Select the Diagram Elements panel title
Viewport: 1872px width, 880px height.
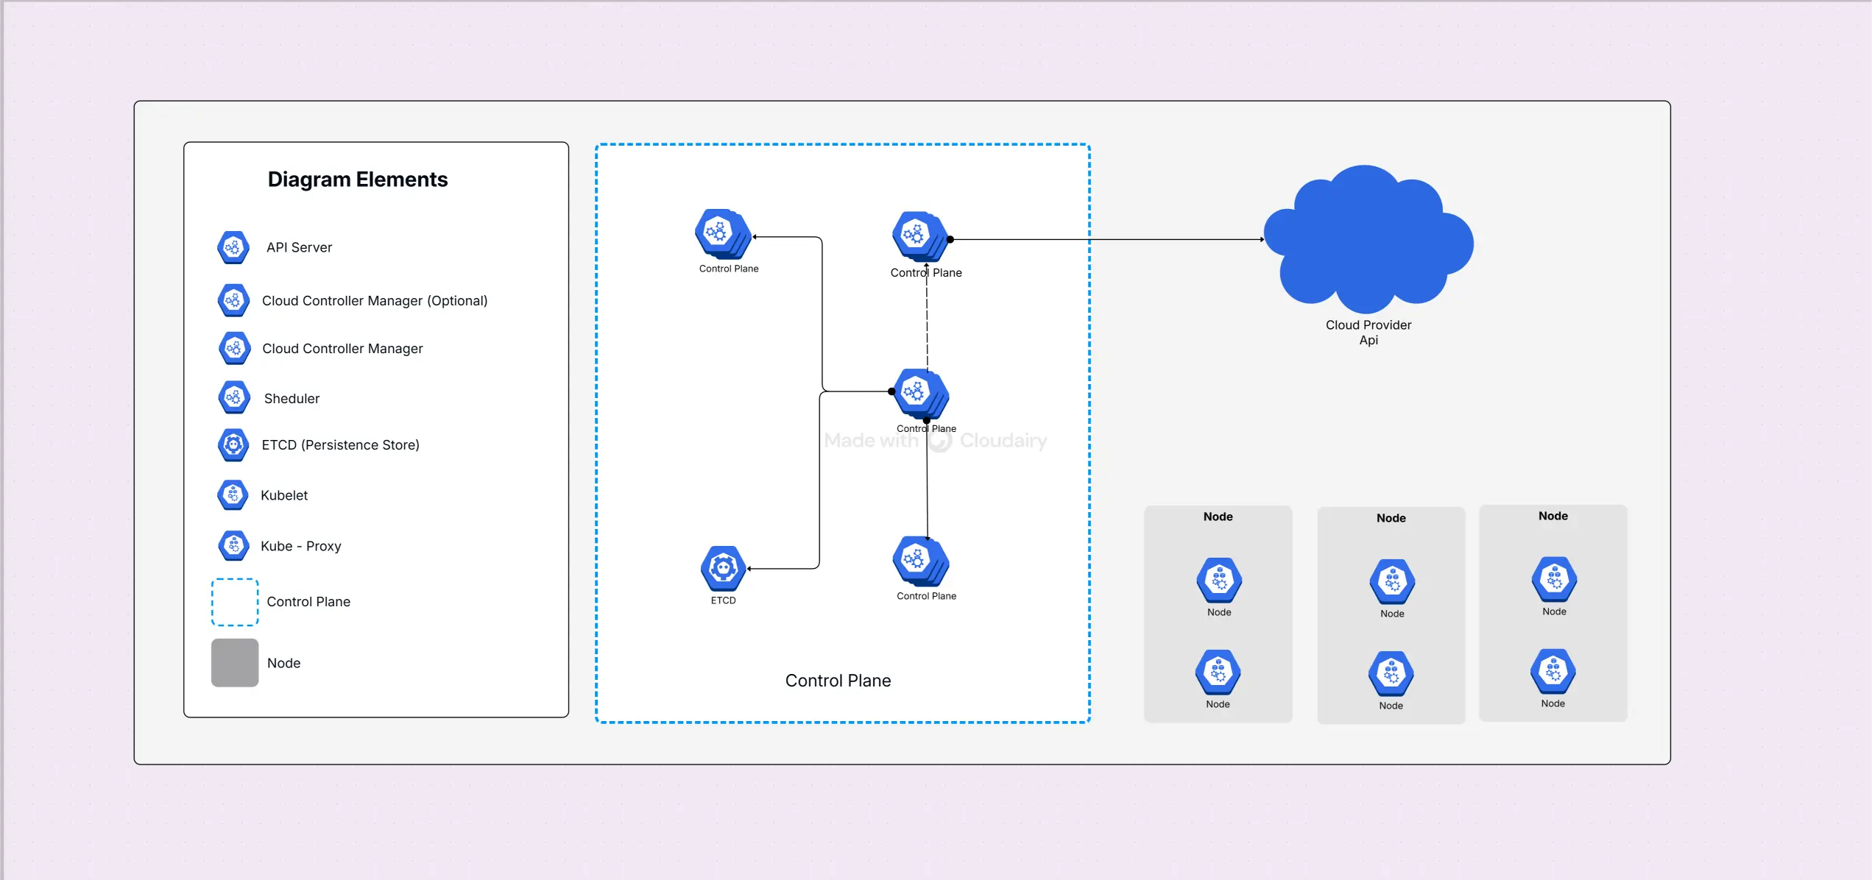pyautogui.click(x=358, y=179)
